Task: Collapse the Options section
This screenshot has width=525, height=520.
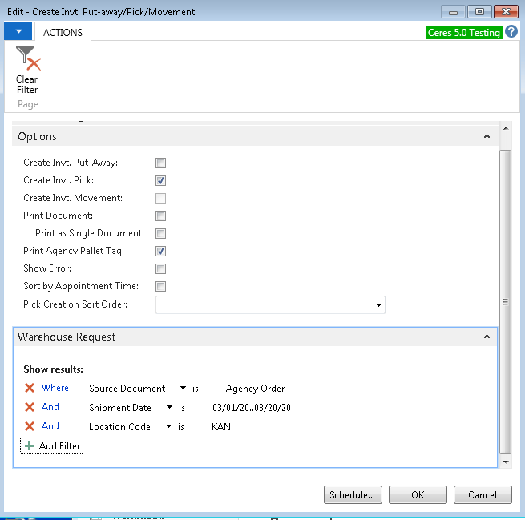Action: [487, 137]
